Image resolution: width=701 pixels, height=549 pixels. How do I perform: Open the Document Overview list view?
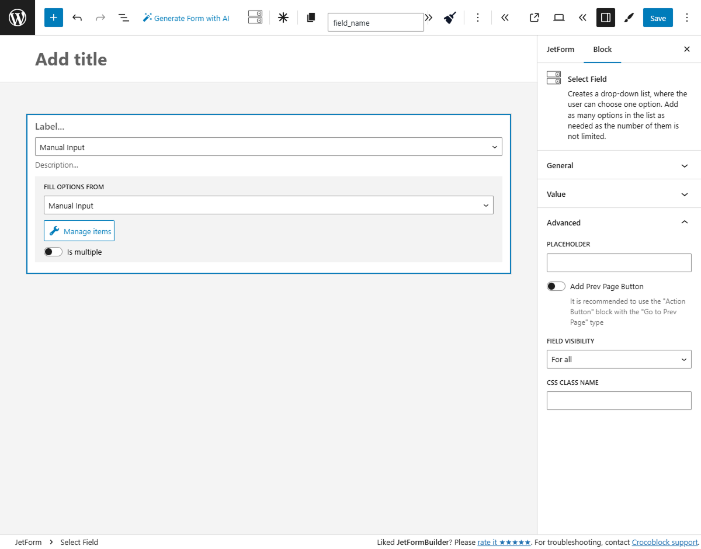pos(124,18)
